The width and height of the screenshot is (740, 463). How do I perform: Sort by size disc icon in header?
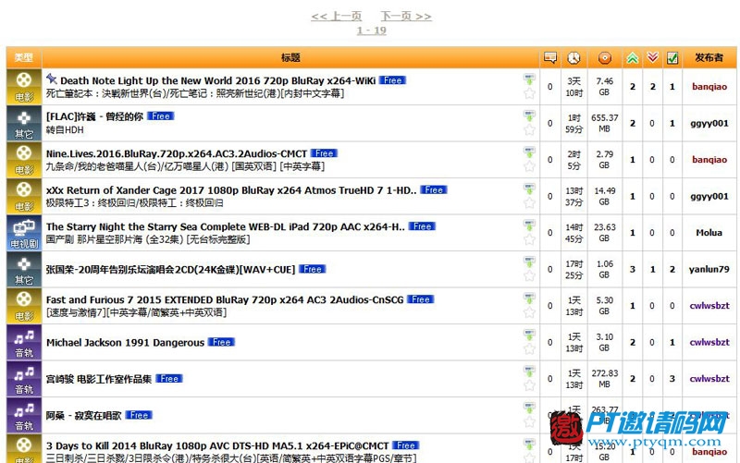pyautogui.click(x=604, y=57)
